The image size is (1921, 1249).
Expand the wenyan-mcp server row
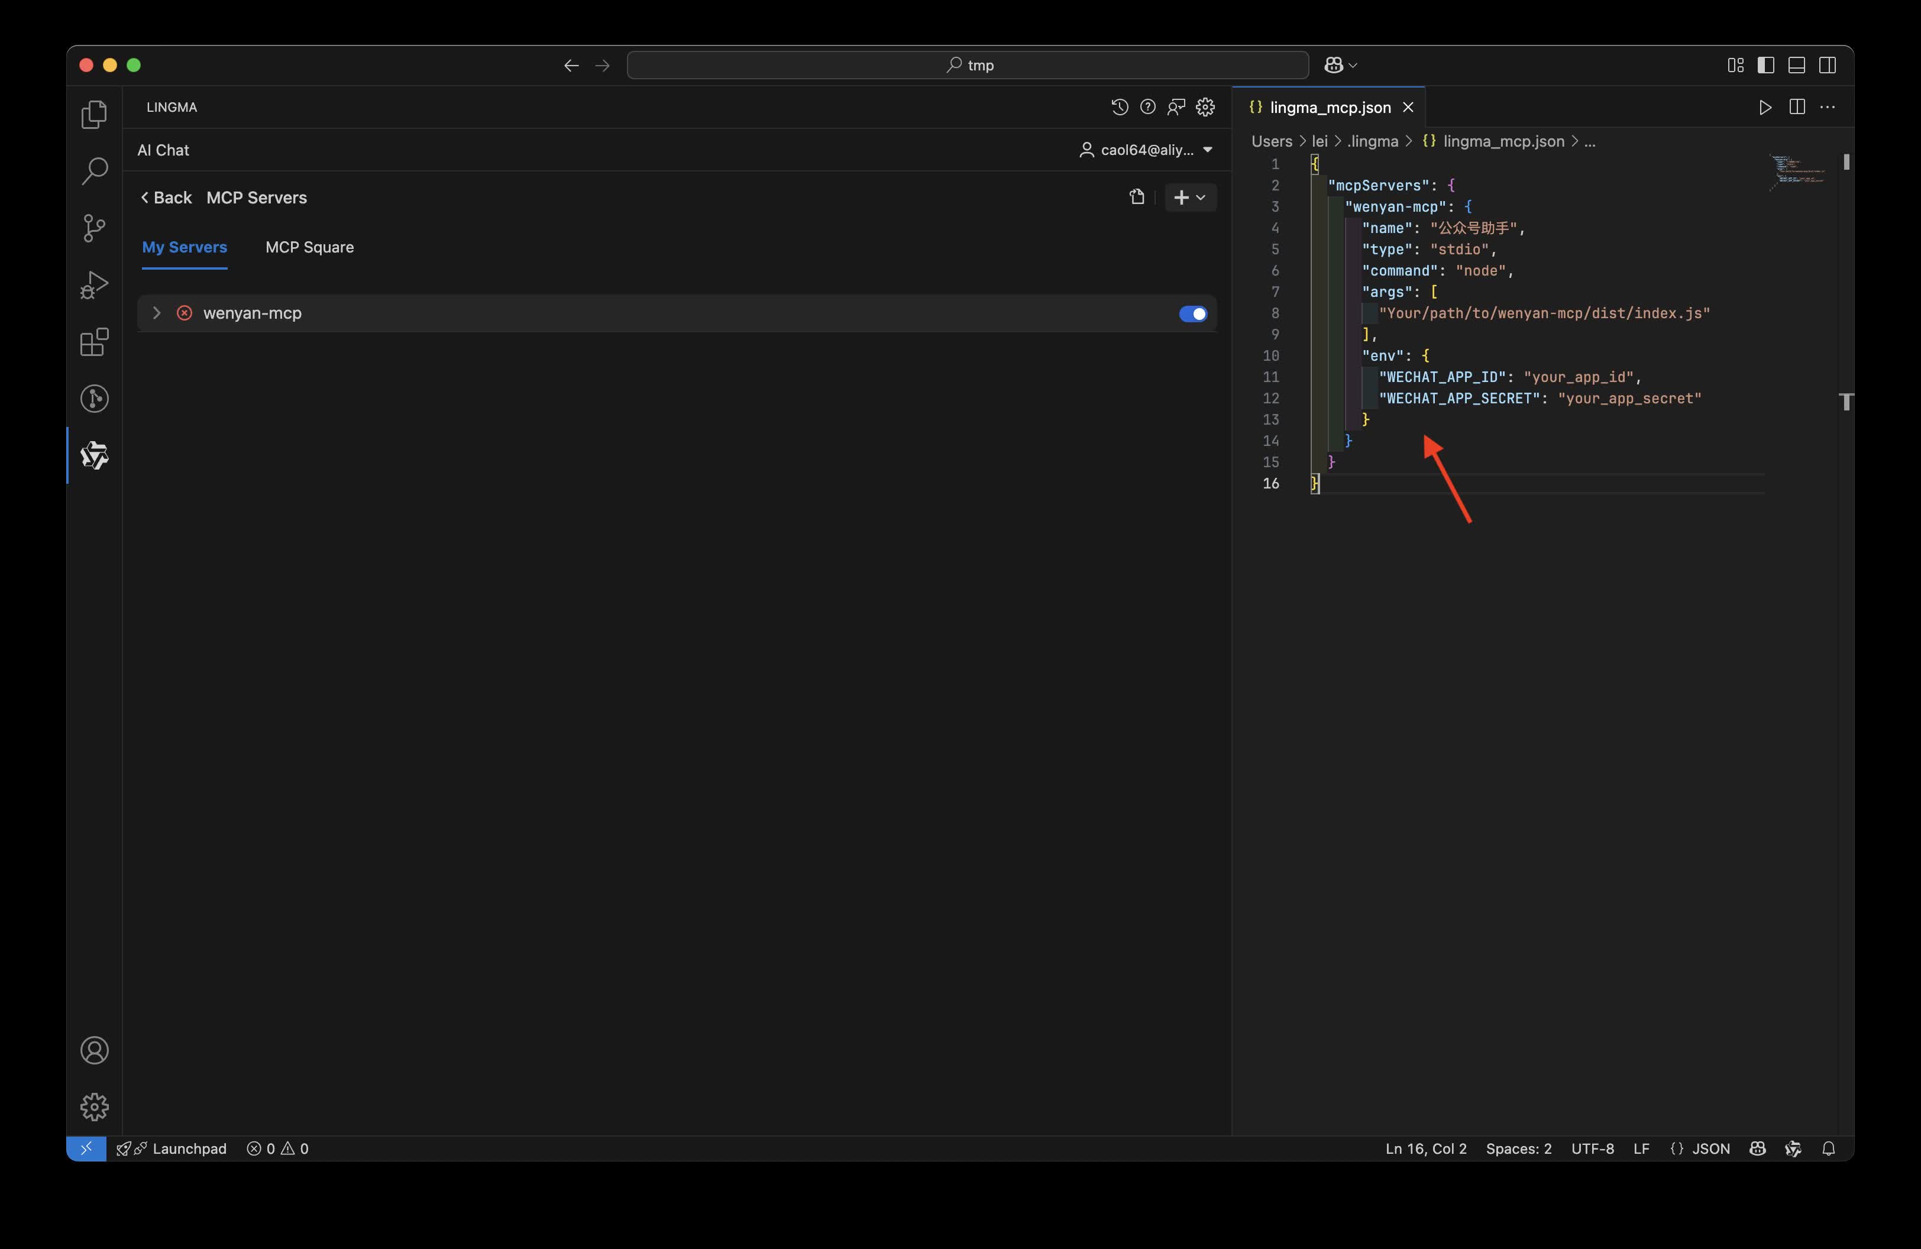[x=157, y=313]
